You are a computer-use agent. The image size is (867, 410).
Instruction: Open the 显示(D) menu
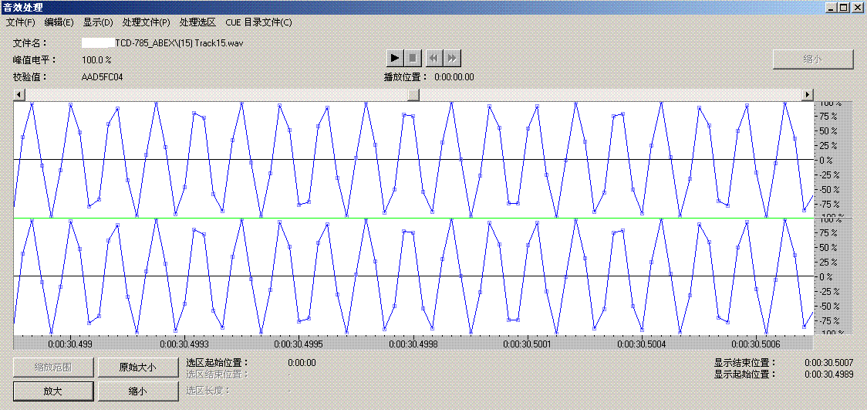[x=98, y=22]
